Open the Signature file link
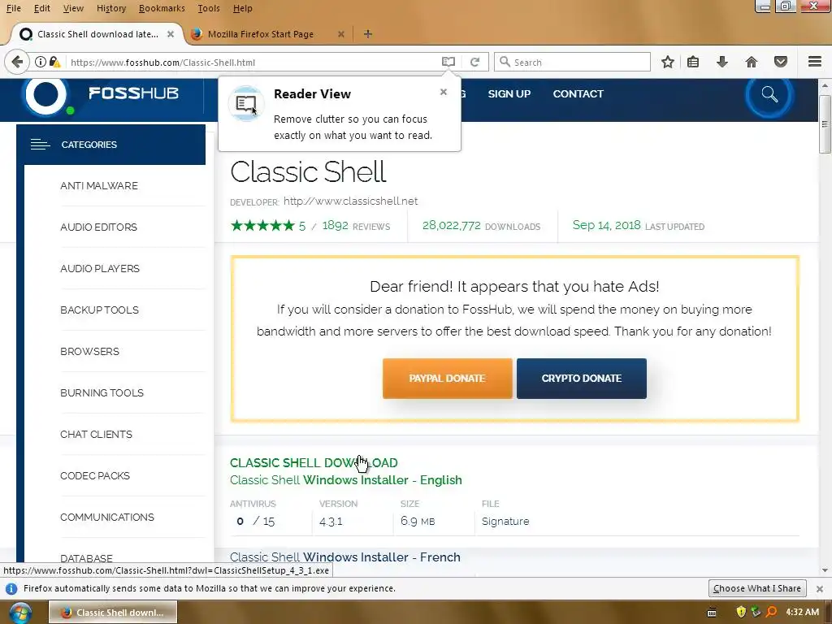The image size is (832, 624). click(x=505, y=522)
